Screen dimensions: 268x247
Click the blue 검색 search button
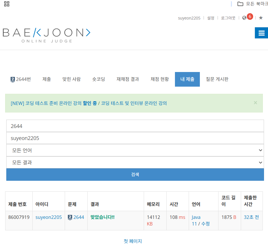[135, 174]
